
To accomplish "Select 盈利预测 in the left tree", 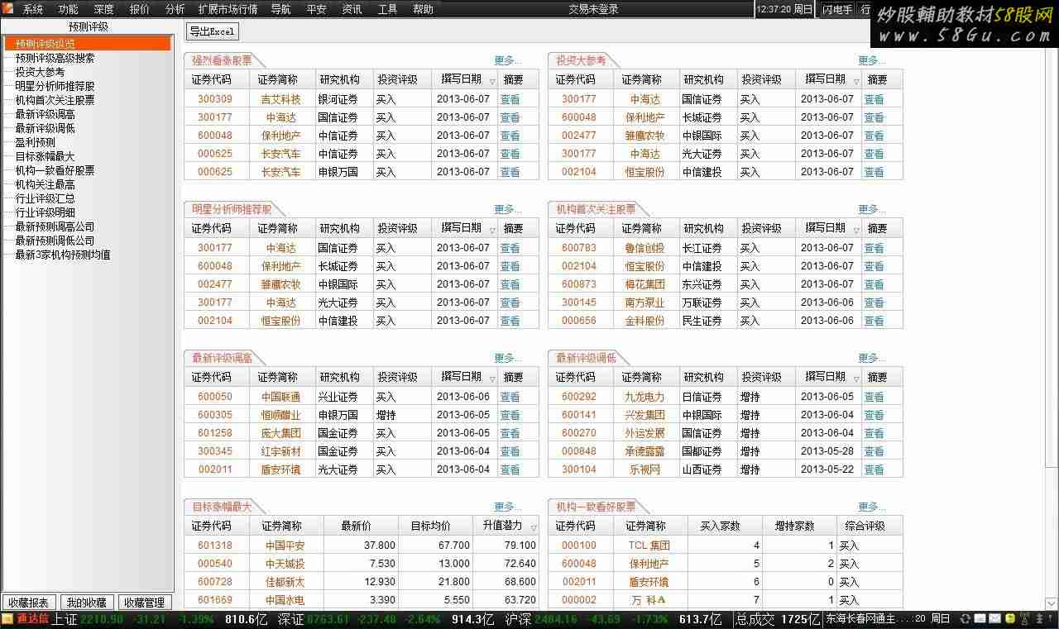I will point(35,142).
